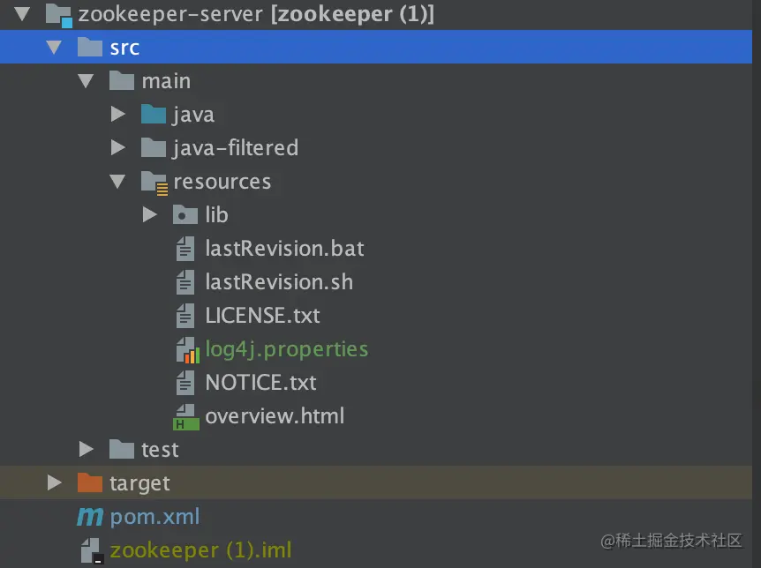Click the src folder icon
This screenshot has height=568, width=761.
click(x=90, y=47)
